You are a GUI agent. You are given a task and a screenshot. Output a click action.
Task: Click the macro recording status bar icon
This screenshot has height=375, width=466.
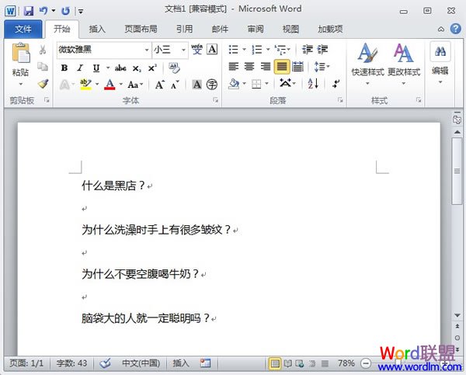pos(205,363)
